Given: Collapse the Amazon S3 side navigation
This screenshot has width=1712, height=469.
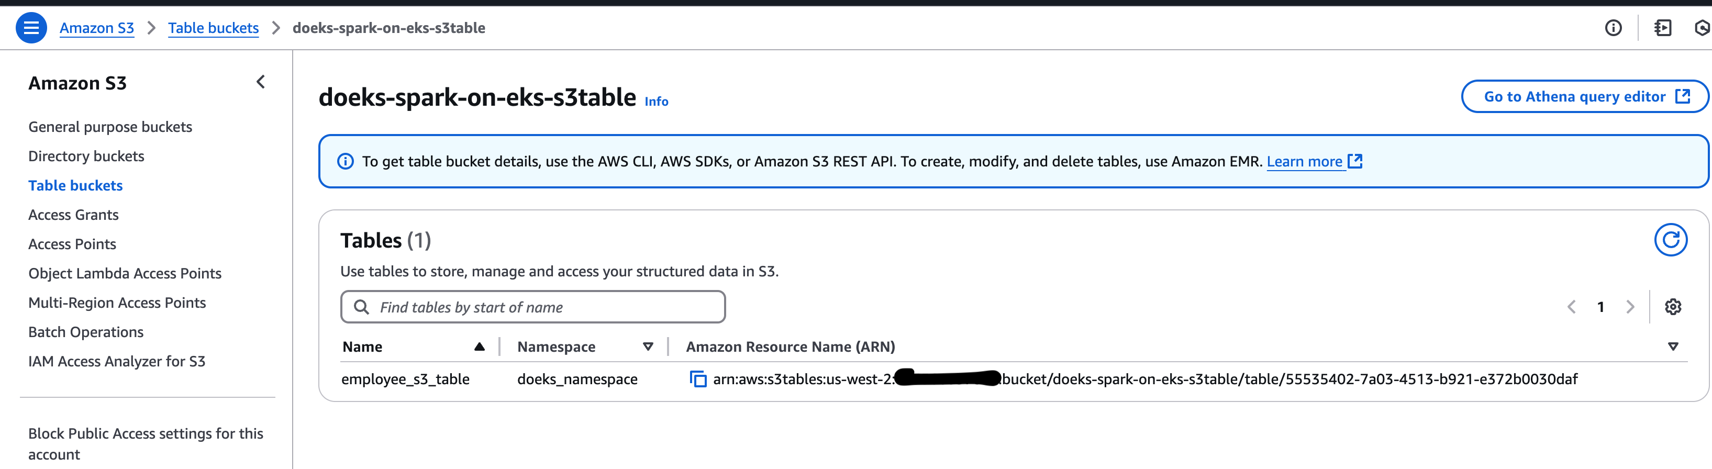Looking at the screenshot, I should click(x=261, y=82).
